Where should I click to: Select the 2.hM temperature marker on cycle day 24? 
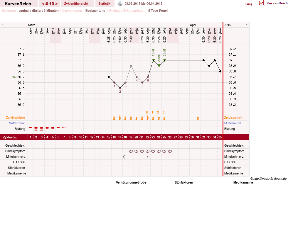point(159,66)
